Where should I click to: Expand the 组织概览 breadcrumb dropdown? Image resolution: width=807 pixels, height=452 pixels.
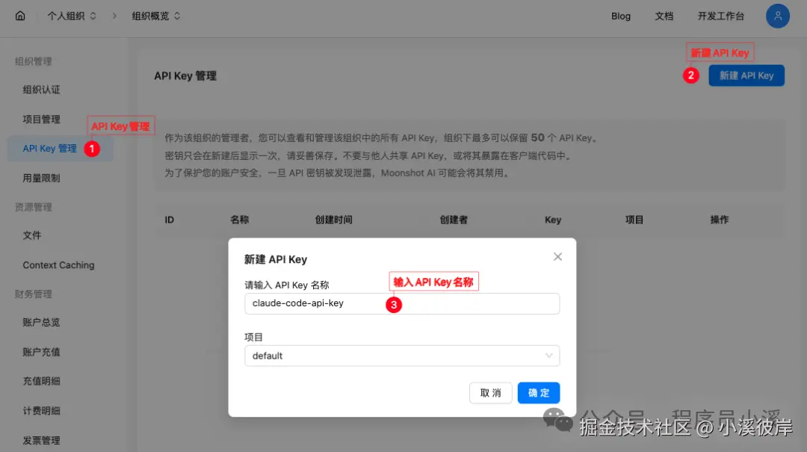point(156,16)
